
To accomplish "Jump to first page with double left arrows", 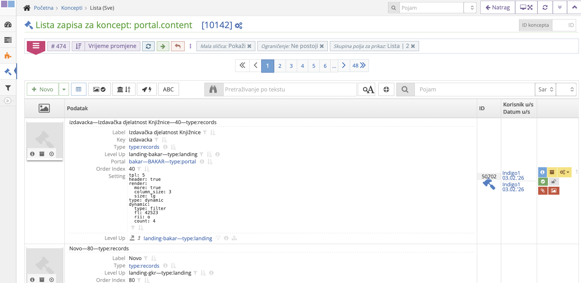I will click(x=242, y=66).
